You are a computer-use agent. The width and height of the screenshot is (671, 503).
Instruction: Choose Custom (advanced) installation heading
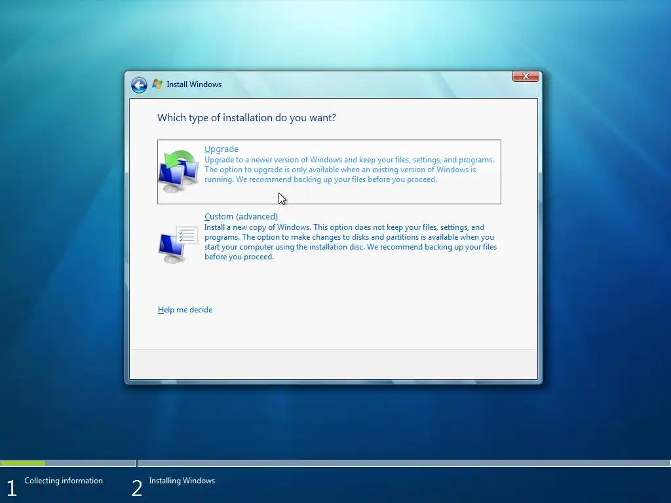point(241,216)
